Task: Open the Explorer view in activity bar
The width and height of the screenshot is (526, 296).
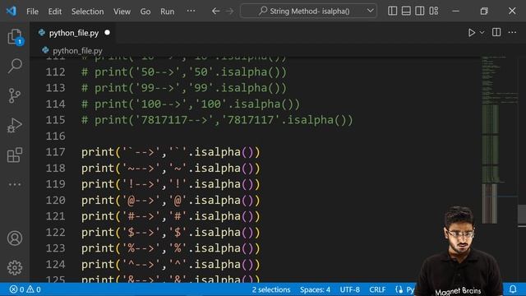Action: pos(15,36)
